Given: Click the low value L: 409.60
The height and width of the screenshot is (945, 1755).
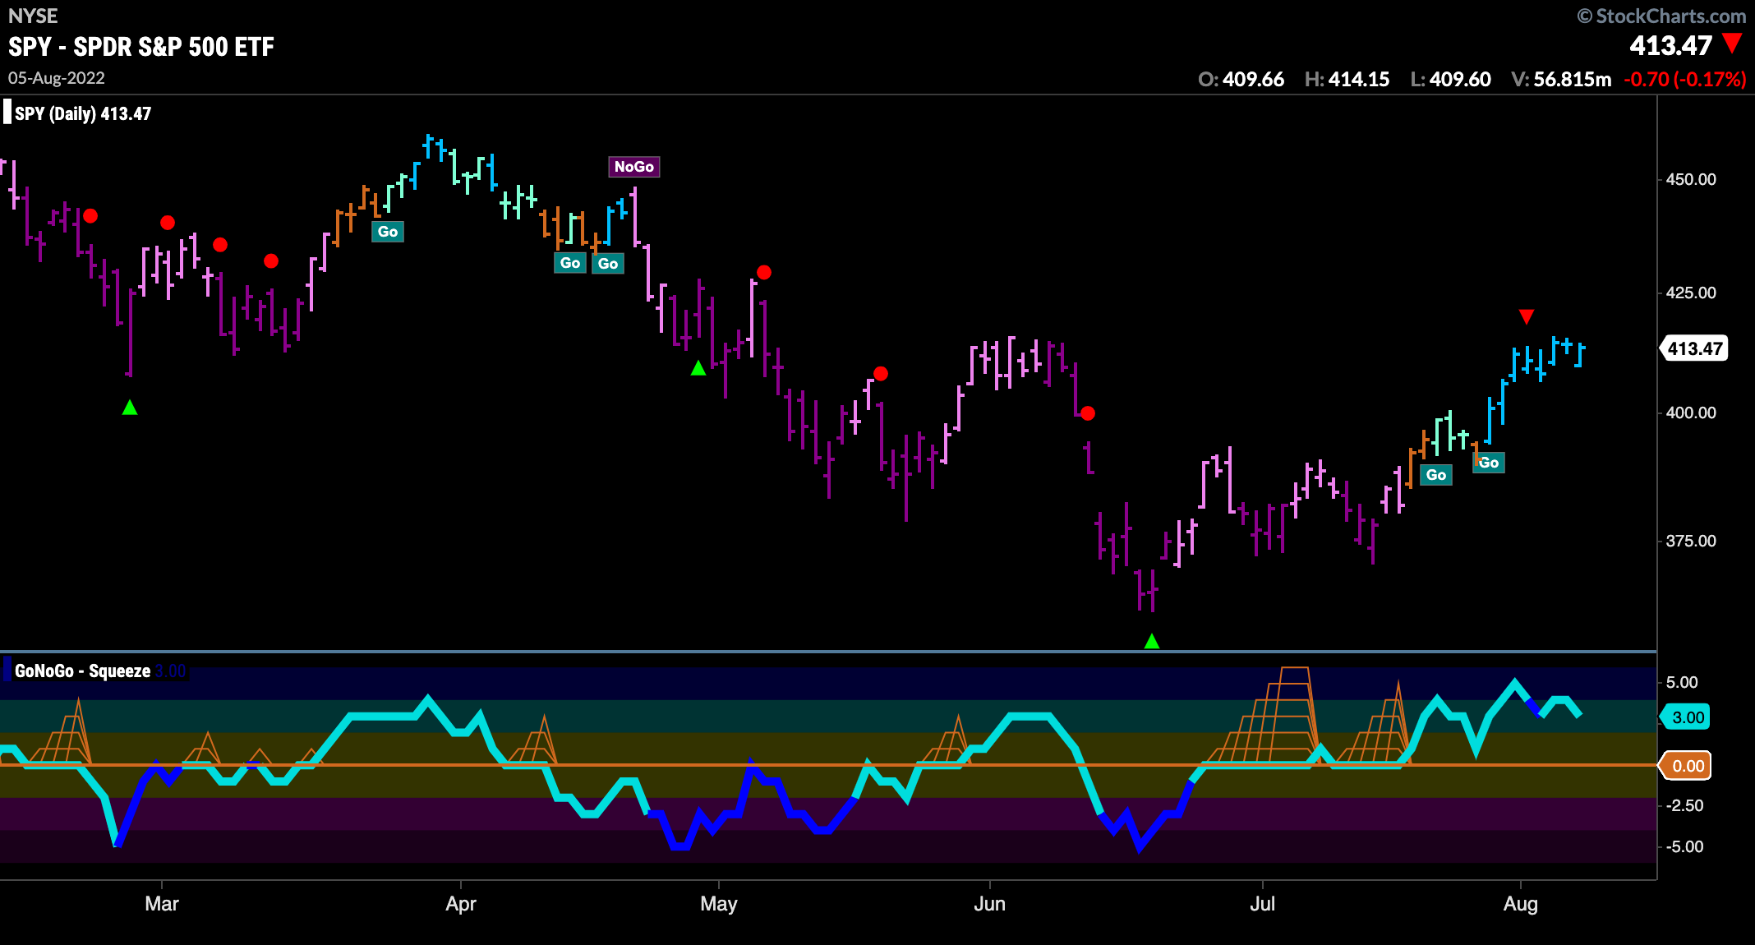Looking at the screenshot, I should [1450, 79].
